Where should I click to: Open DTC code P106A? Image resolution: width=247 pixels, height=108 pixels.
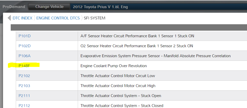[x=24, y=56]
